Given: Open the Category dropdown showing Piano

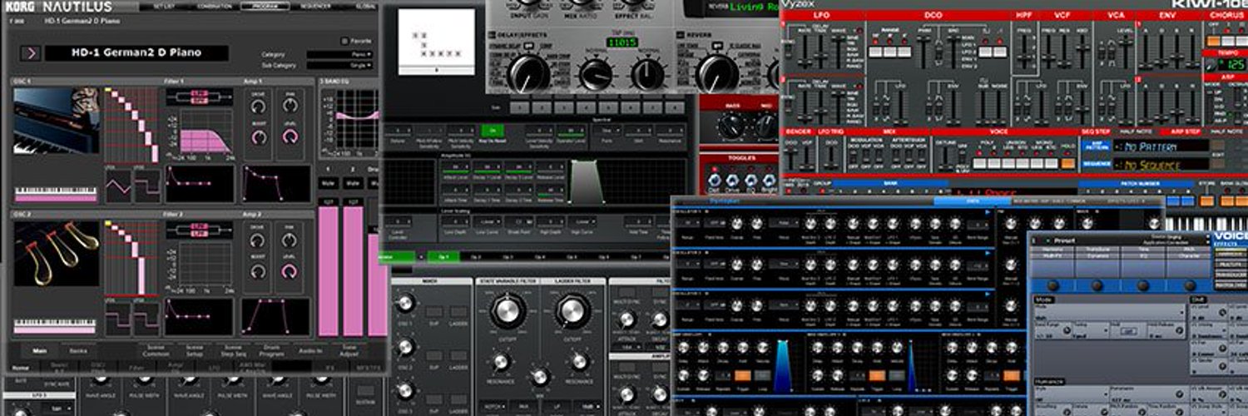Looking at the screenshot, I should [x=339, y=55].
